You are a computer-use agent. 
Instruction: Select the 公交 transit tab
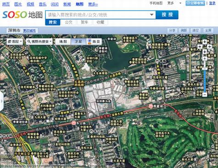coord(68,22)
